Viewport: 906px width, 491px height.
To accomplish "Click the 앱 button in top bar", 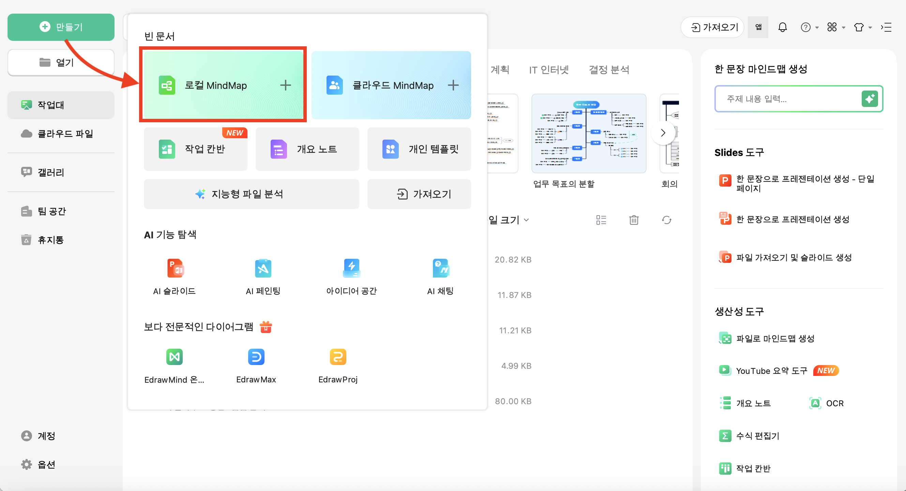I will click(758, 27).
